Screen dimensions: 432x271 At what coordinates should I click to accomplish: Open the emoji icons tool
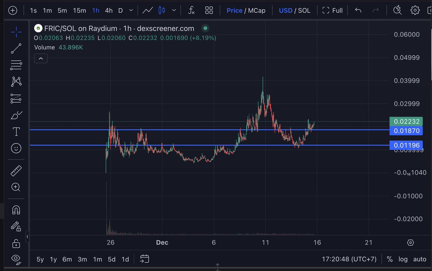[16, 148]
